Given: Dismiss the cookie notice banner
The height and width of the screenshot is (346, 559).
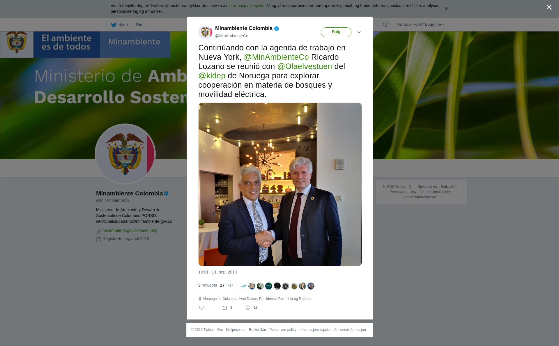Looking at the screenshot, I should click(446, 9).
